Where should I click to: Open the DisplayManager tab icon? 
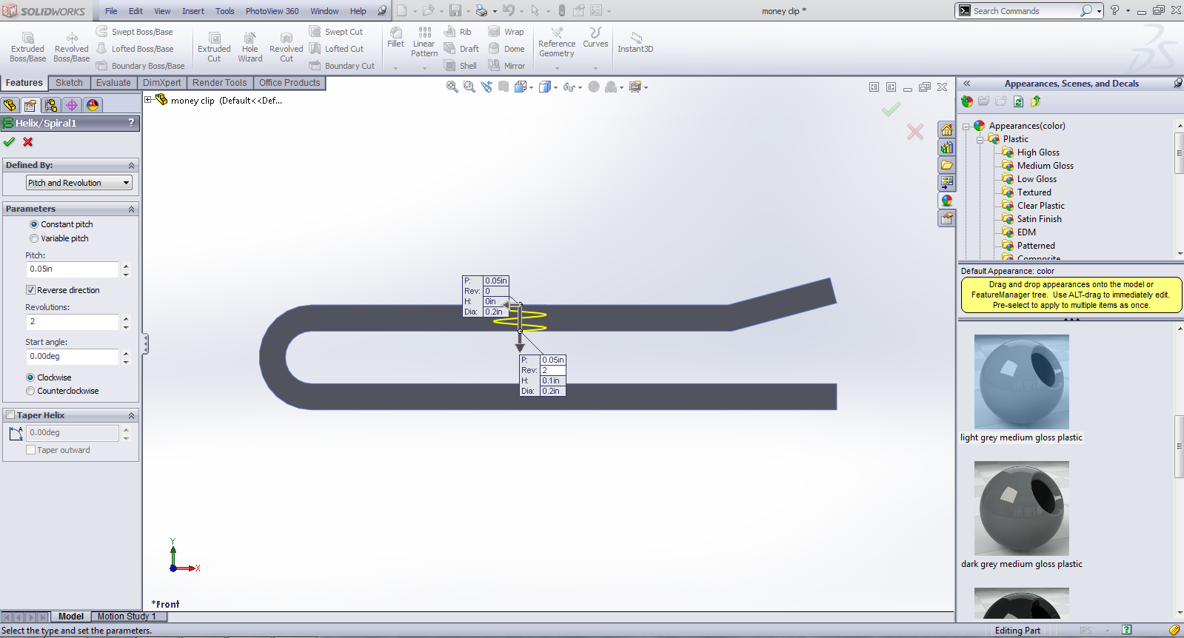click(x=93, y=105)
